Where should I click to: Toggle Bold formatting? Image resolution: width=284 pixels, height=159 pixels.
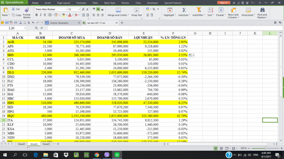tap(36, 15)
